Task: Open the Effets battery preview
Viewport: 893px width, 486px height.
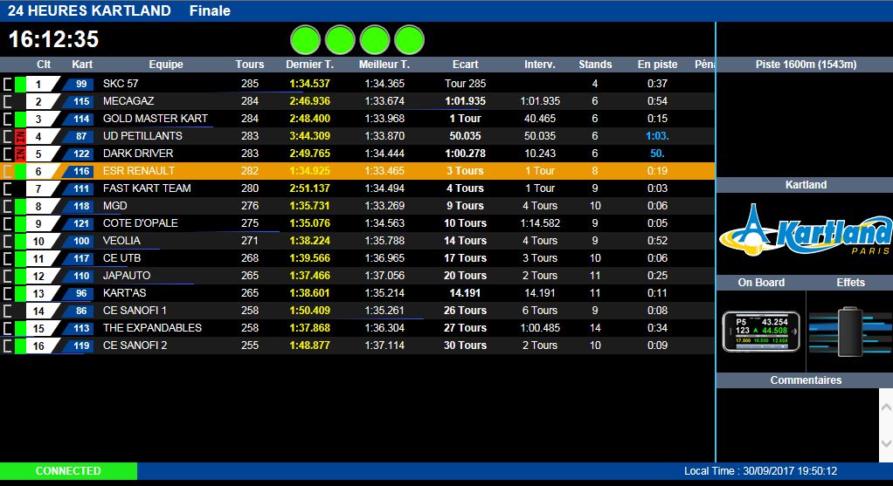Action: 850,332
